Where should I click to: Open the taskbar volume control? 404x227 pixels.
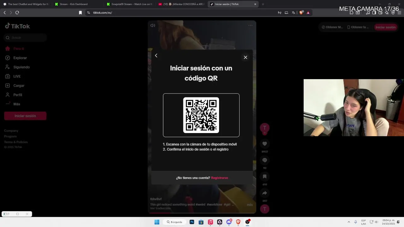pos(376,222)
